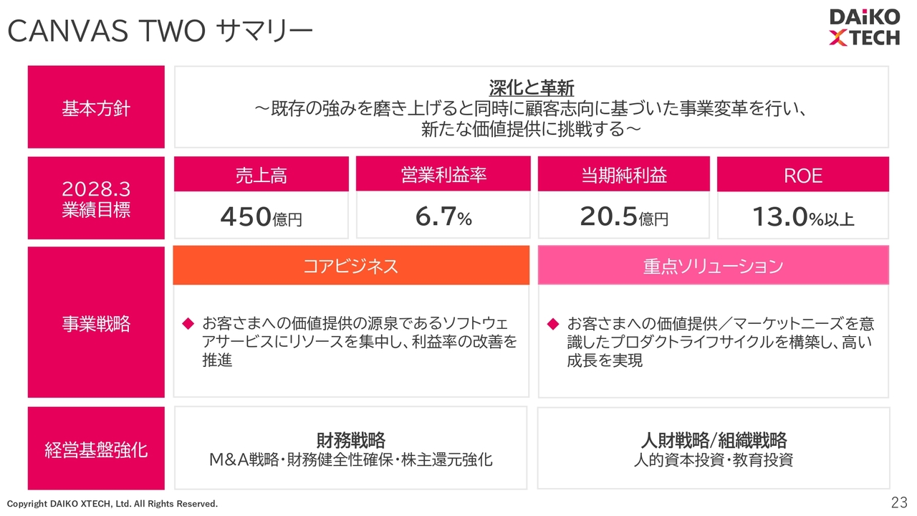Select the 当期純利益 header
The width and height of the screenshot is (917, 516).
pos(624,175)
